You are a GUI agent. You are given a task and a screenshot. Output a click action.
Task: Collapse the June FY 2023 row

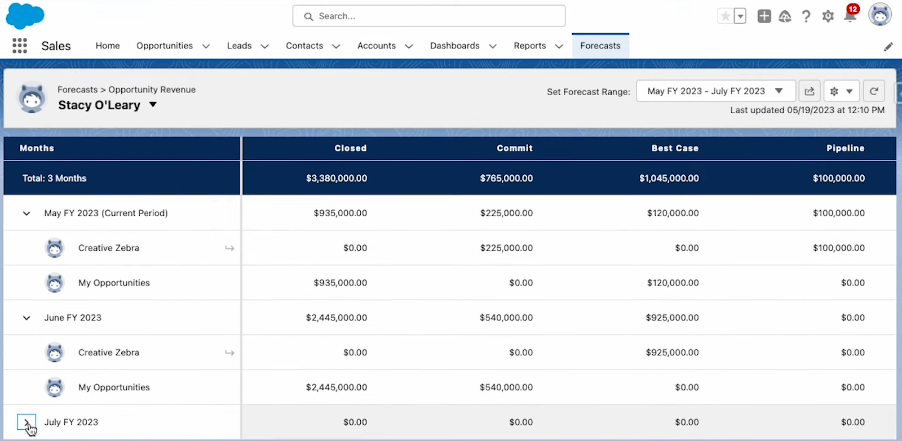(x=26, y=318)
